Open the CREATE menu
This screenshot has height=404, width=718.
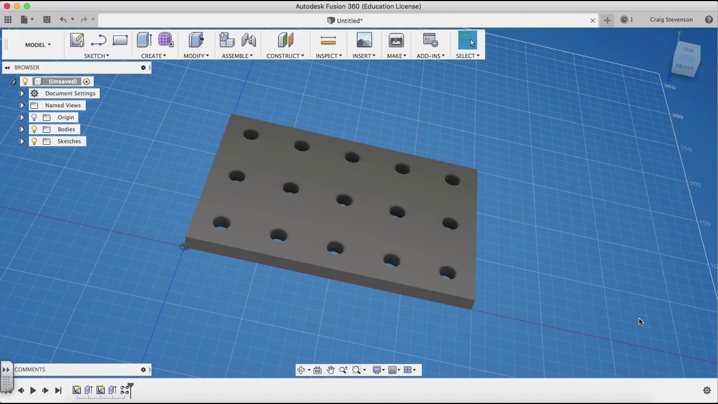tap(153, 56)
